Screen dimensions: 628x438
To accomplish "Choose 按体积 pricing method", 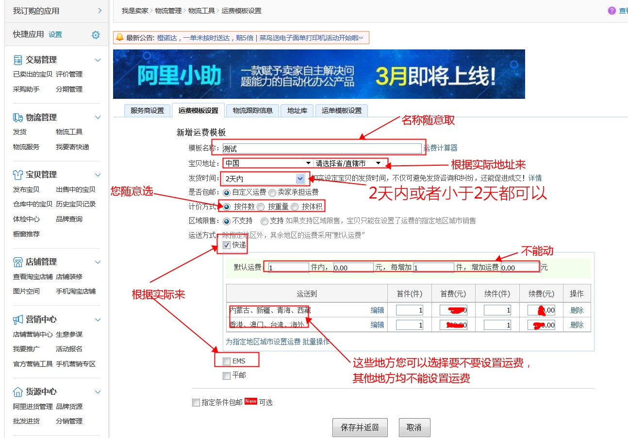I will point(295,207).
